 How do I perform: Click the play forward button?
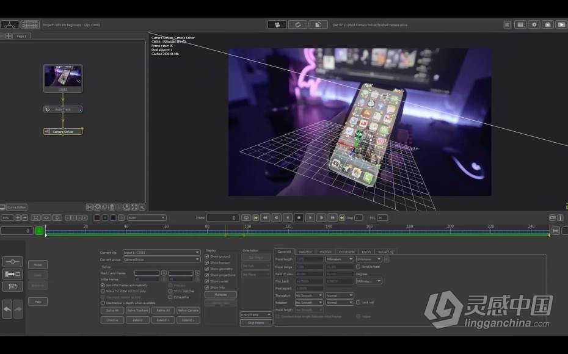point(310,217)
